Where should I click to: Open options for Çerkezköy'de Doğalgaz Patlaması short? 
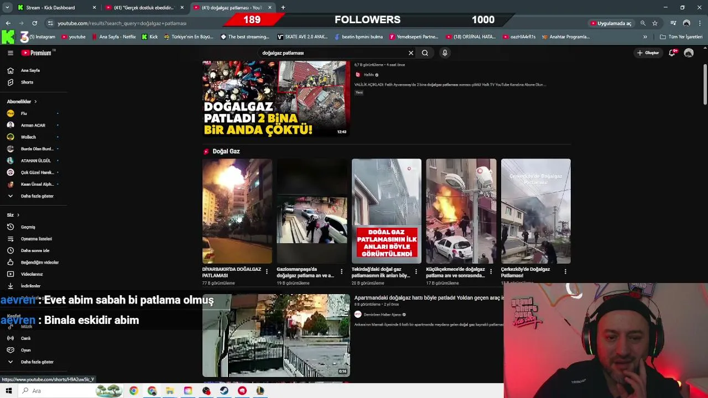[x=565, y=271]
